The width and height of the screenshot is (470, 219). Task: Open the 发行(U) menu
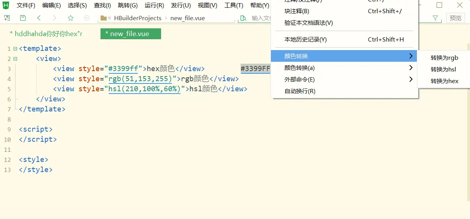coord(181,5)
